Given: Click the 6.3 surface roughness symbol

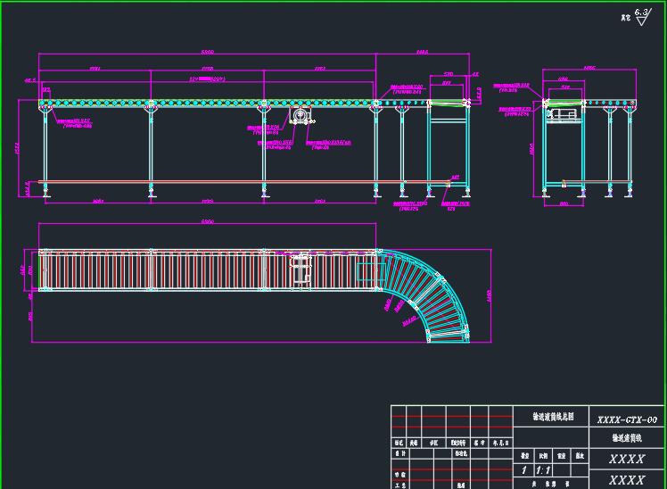Looking at the screenshot, I should [x=642, y=17].
